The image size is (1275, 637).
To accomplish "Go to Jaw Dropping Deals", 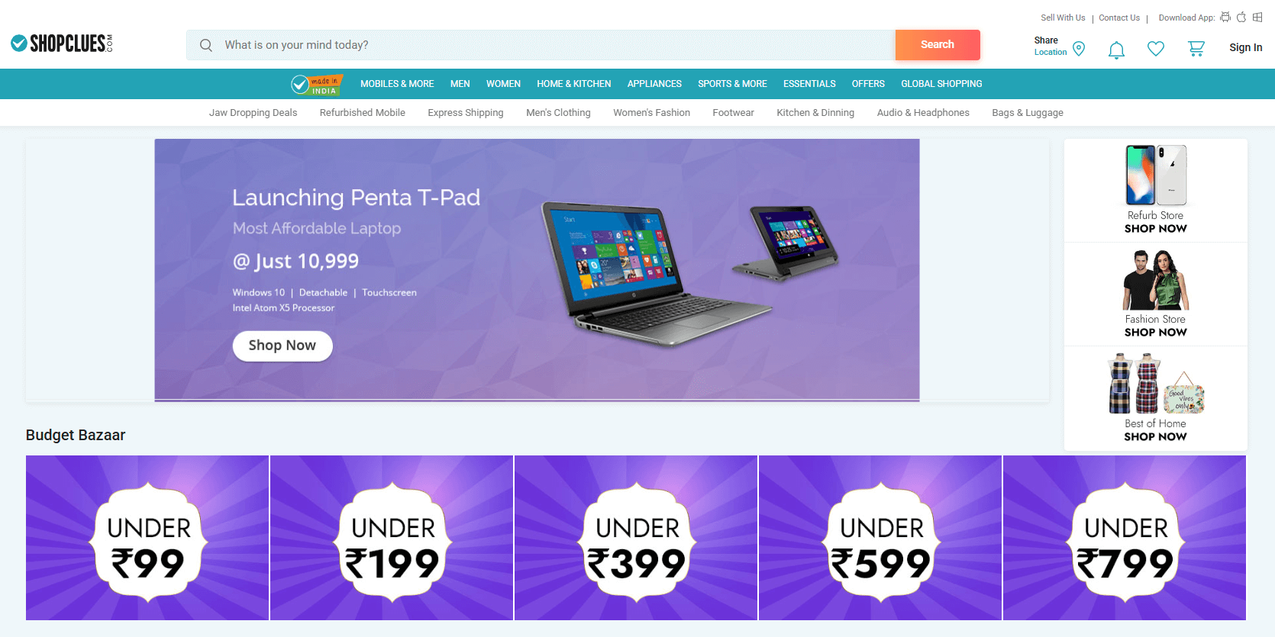I will coord(253,113).
